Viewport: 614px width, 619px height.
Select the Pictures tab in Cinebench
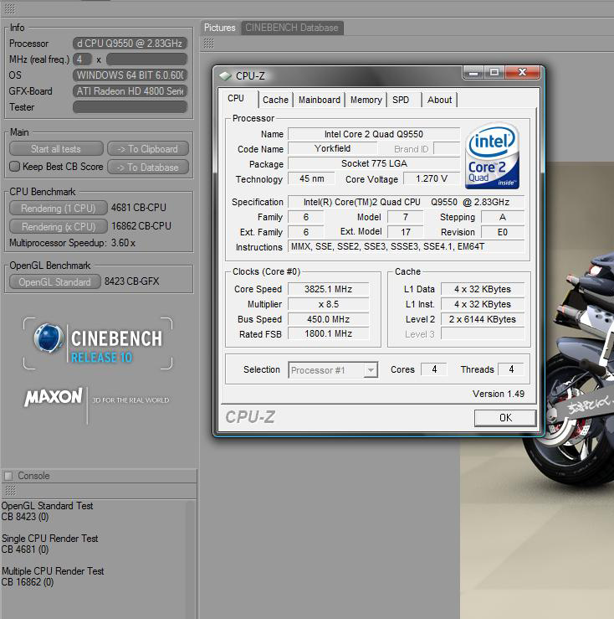pos(220,28)
